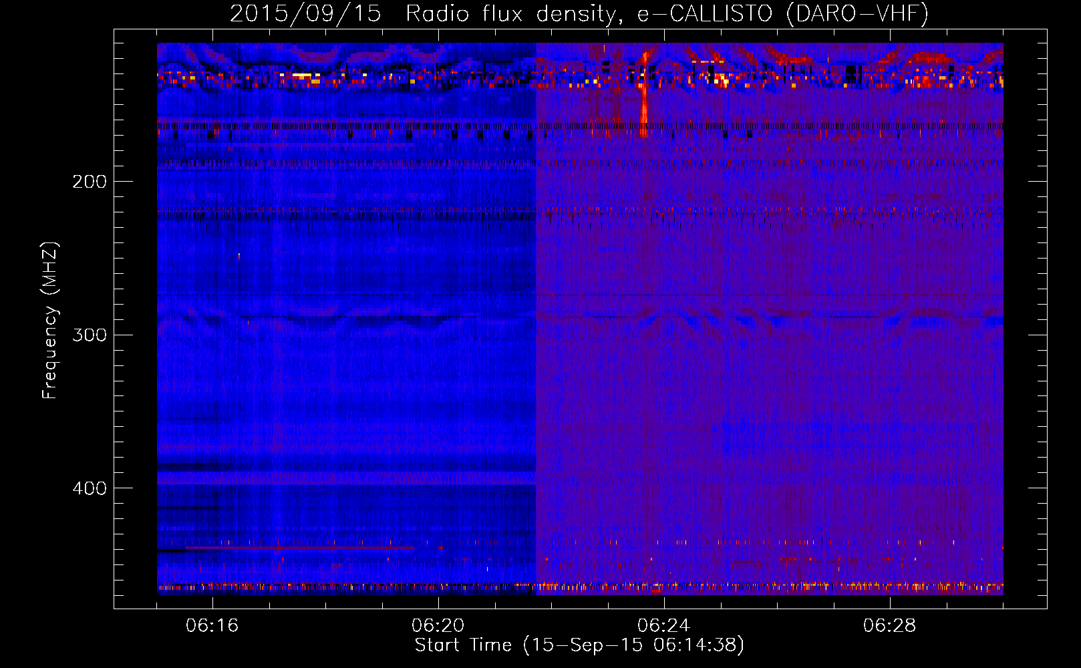
Task: Select the 06:20 time axis label
Action: tap(438, 626)
